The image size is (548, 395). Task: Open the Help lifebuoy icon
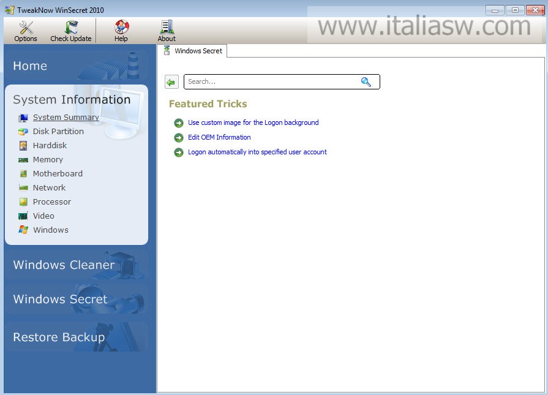(121, 28)
